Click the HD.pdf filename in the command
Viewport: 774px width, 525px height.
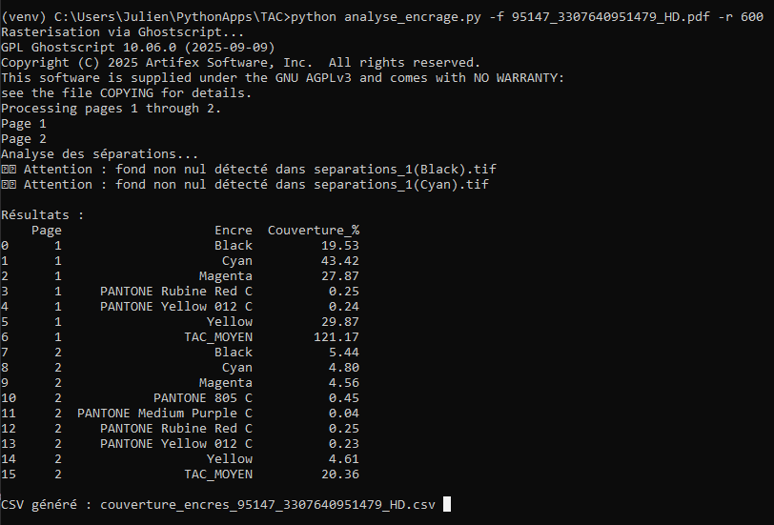[614, 17]
